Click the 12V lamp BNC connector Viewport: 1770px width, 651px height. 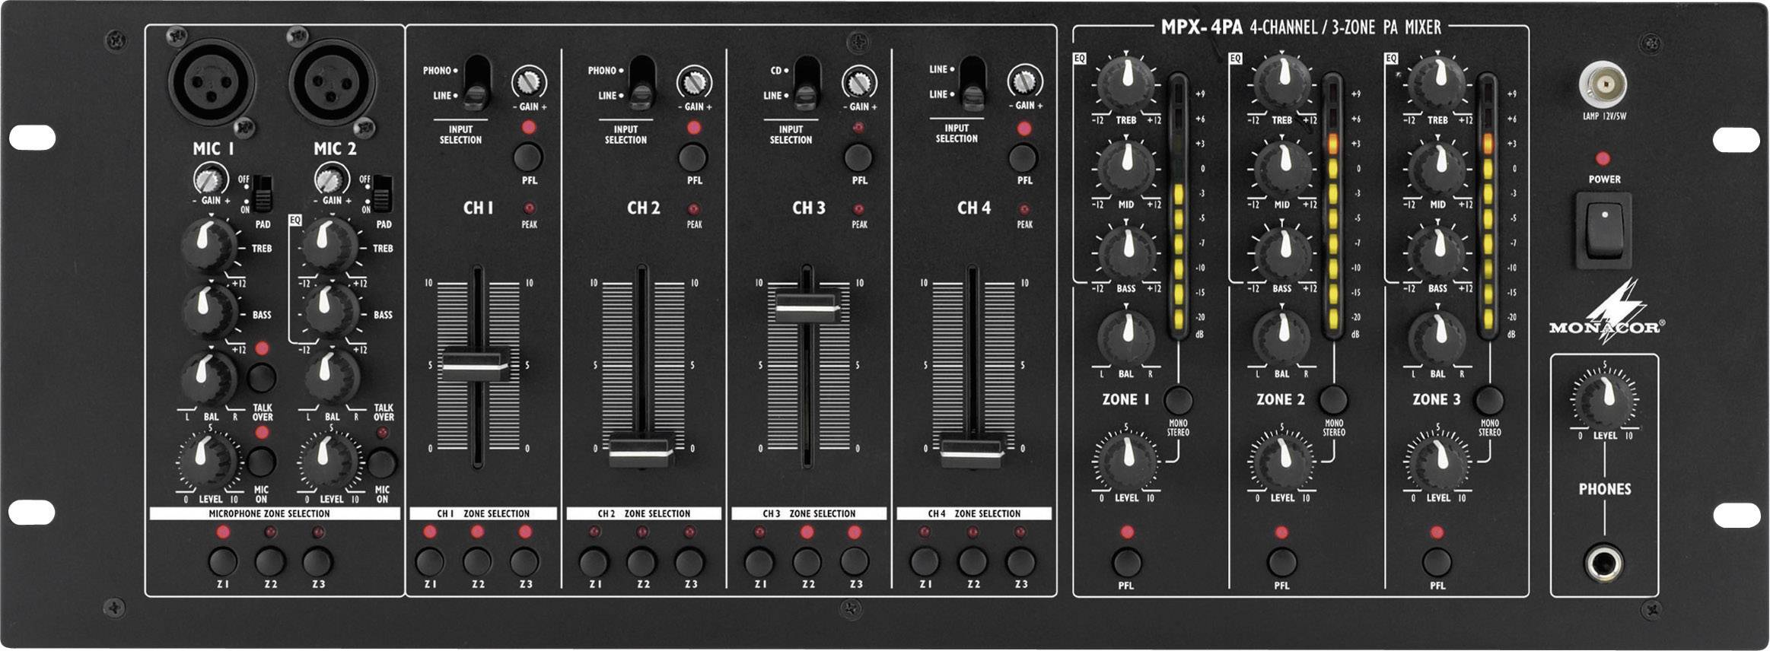[1603, 84]
